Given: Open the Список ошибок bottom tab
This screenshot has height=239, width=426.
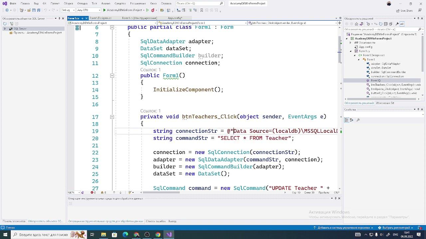Looking at the screenshot, I should 155,221.
